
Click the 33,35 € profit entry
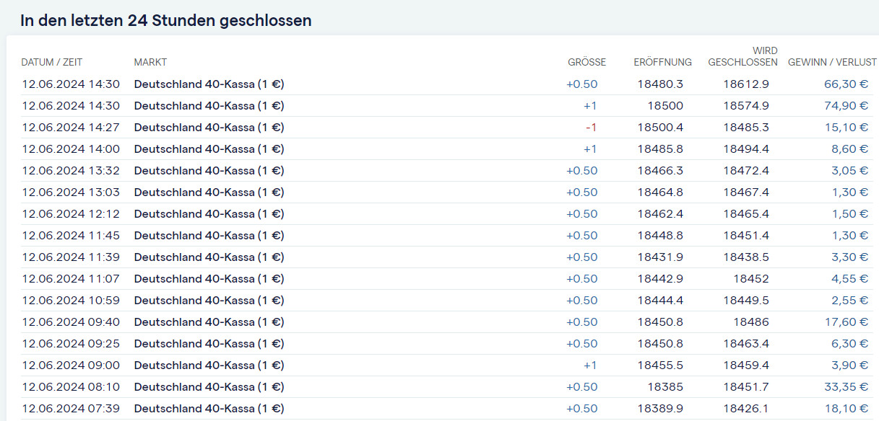tap(846, 387)
